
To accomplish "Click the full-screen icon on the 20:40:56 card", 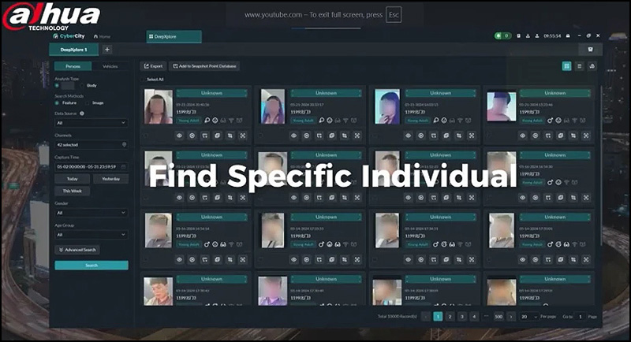I will pyautogui.click(x=243, y=136).
